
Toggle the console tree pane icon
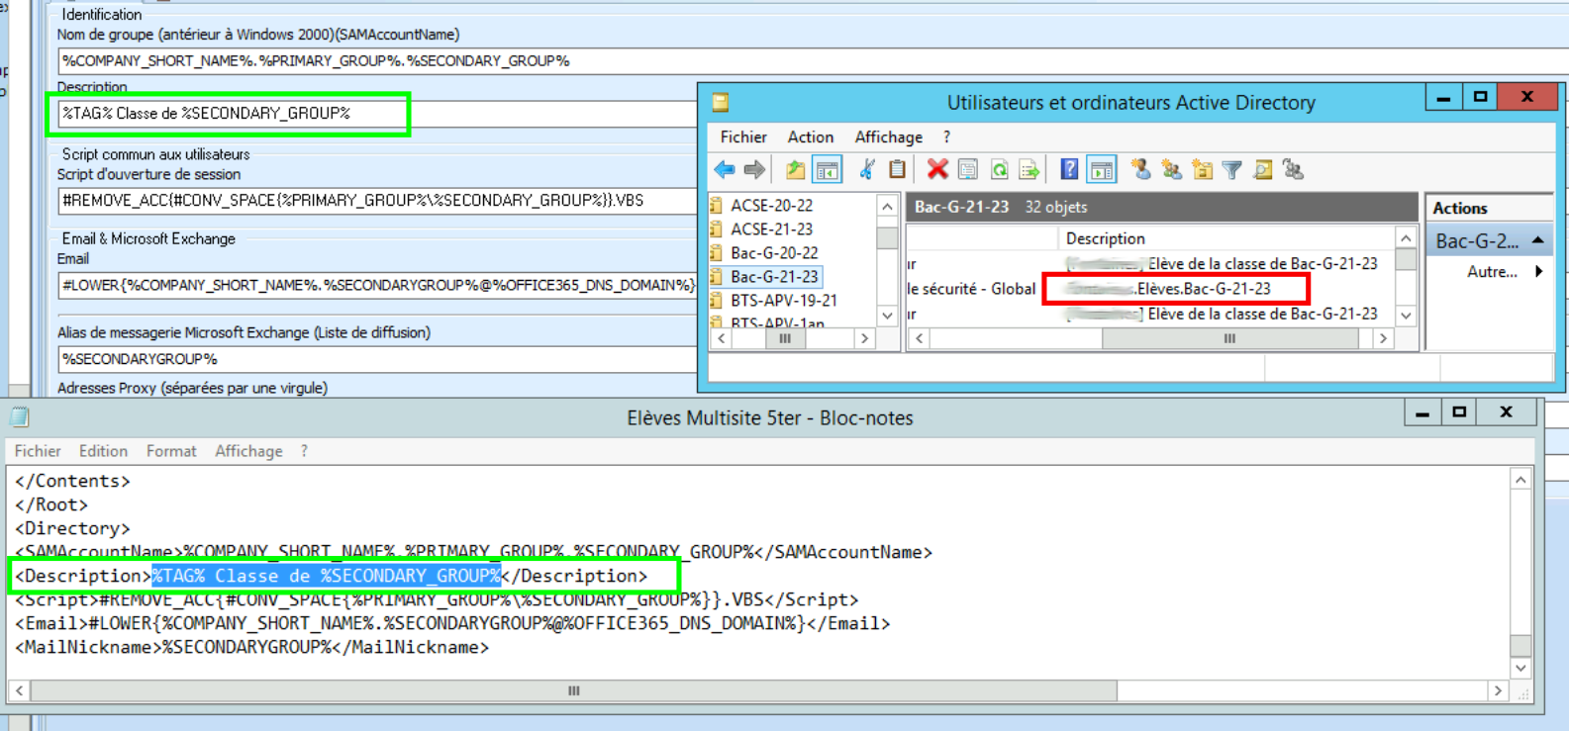827,170
